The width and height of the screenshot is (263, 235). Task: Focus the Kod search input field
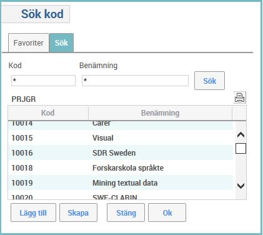(x=43, y=81)
